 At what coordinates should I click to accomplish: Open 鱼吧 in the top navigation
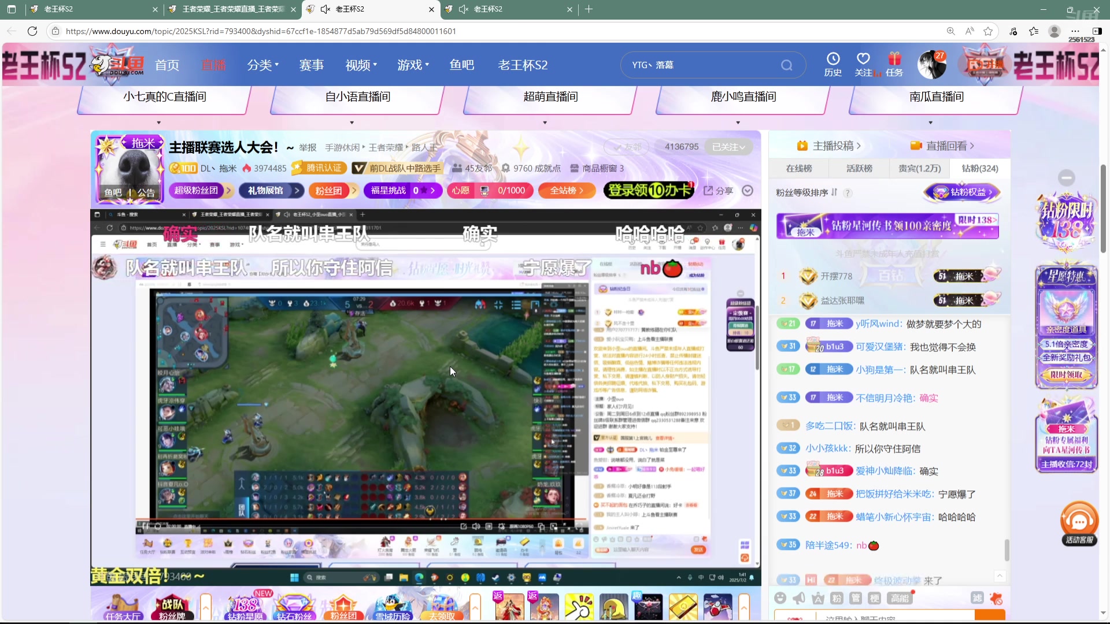coord(462,65)
